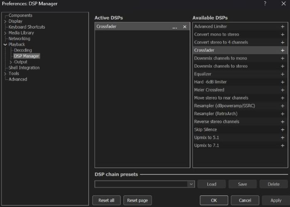Viewport: 290px width, 207px height.
Task: Click the Reset all button
Action: (106, 200)
